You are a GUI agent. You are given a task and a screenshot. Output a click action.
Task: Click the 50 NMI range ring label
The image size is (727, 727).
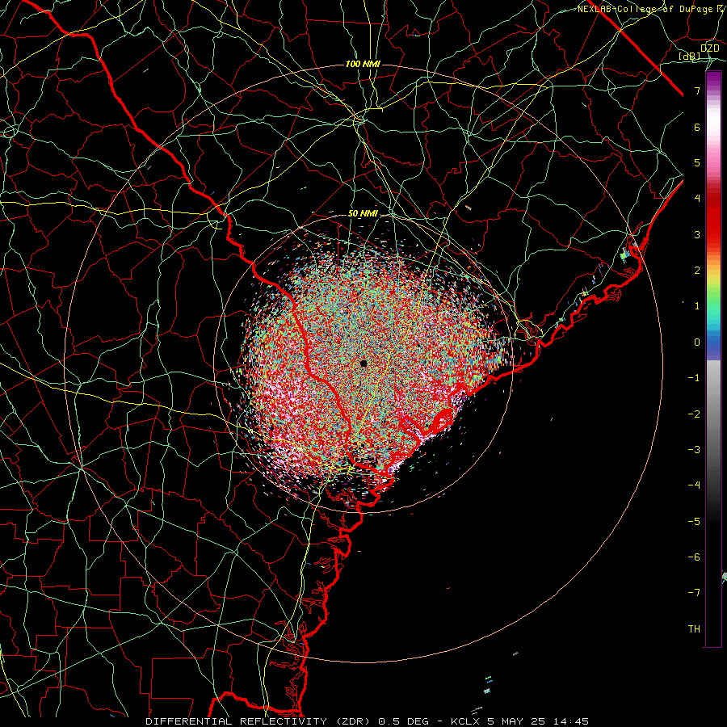[x=363, y=213]
